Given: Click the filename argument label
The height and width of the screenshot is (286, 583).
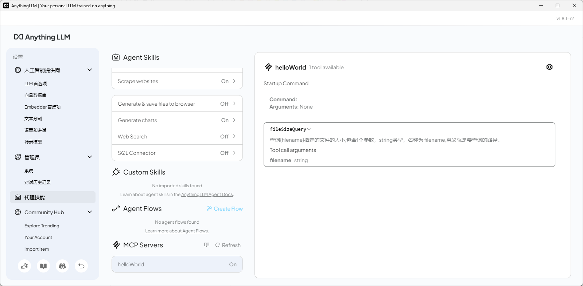Looking at the screenshot, I should [x=280, y=160].
